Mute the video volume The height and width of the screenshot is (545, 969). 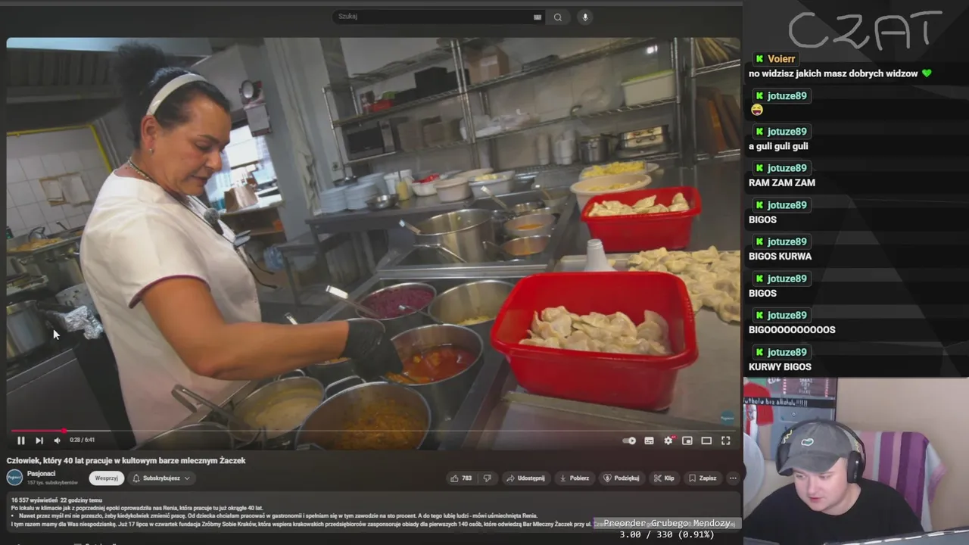click(x=57, y=441)
